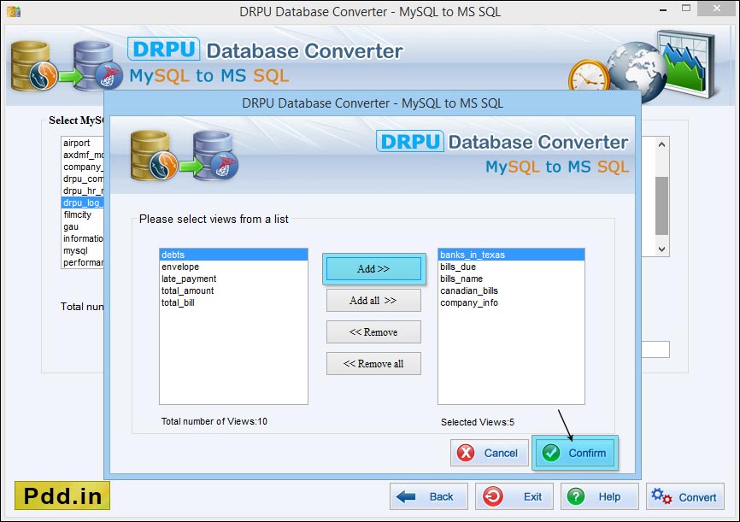Click the red X icon on Cancel
Screen dimensions: 740x522
(466, 453)
